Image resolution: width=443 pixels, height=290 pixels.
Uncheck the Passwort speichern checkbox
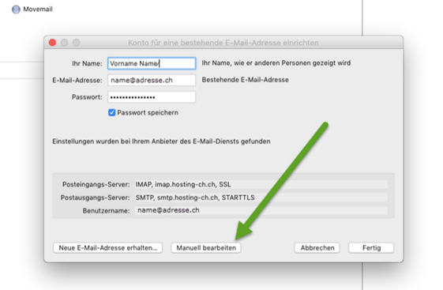pyautogui.click(x=112, y=112)
